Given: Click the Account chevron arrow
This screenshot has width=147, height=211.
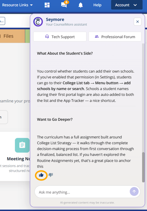Looking at the screenshot, I should point(135,5).
